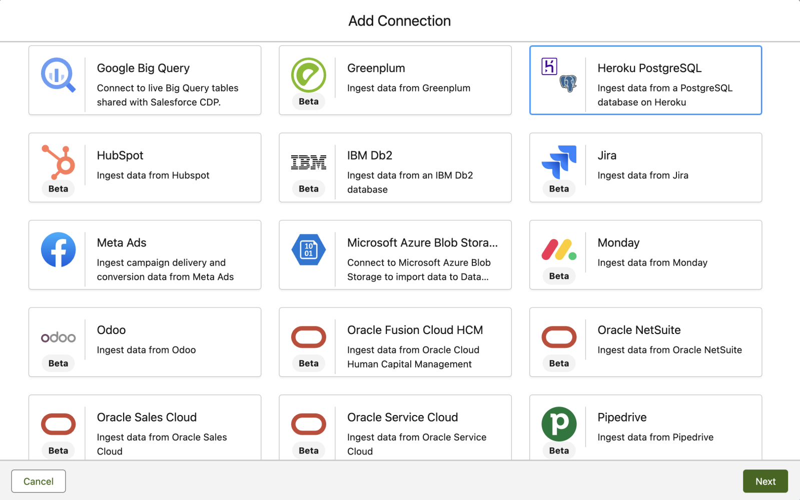Choose the Greenplum connector title
Screen dimensions: 800x500
(376, 68)
